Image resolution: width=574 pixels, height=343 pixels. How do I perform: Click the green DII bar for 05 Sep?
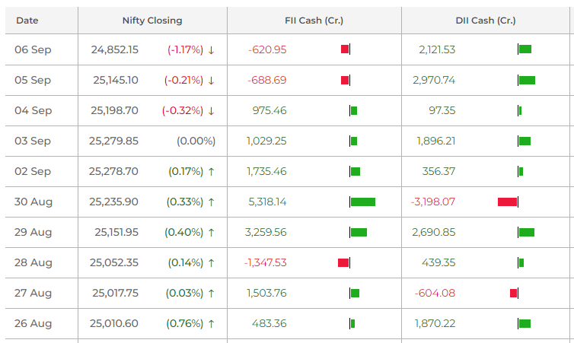pos(527,80)
